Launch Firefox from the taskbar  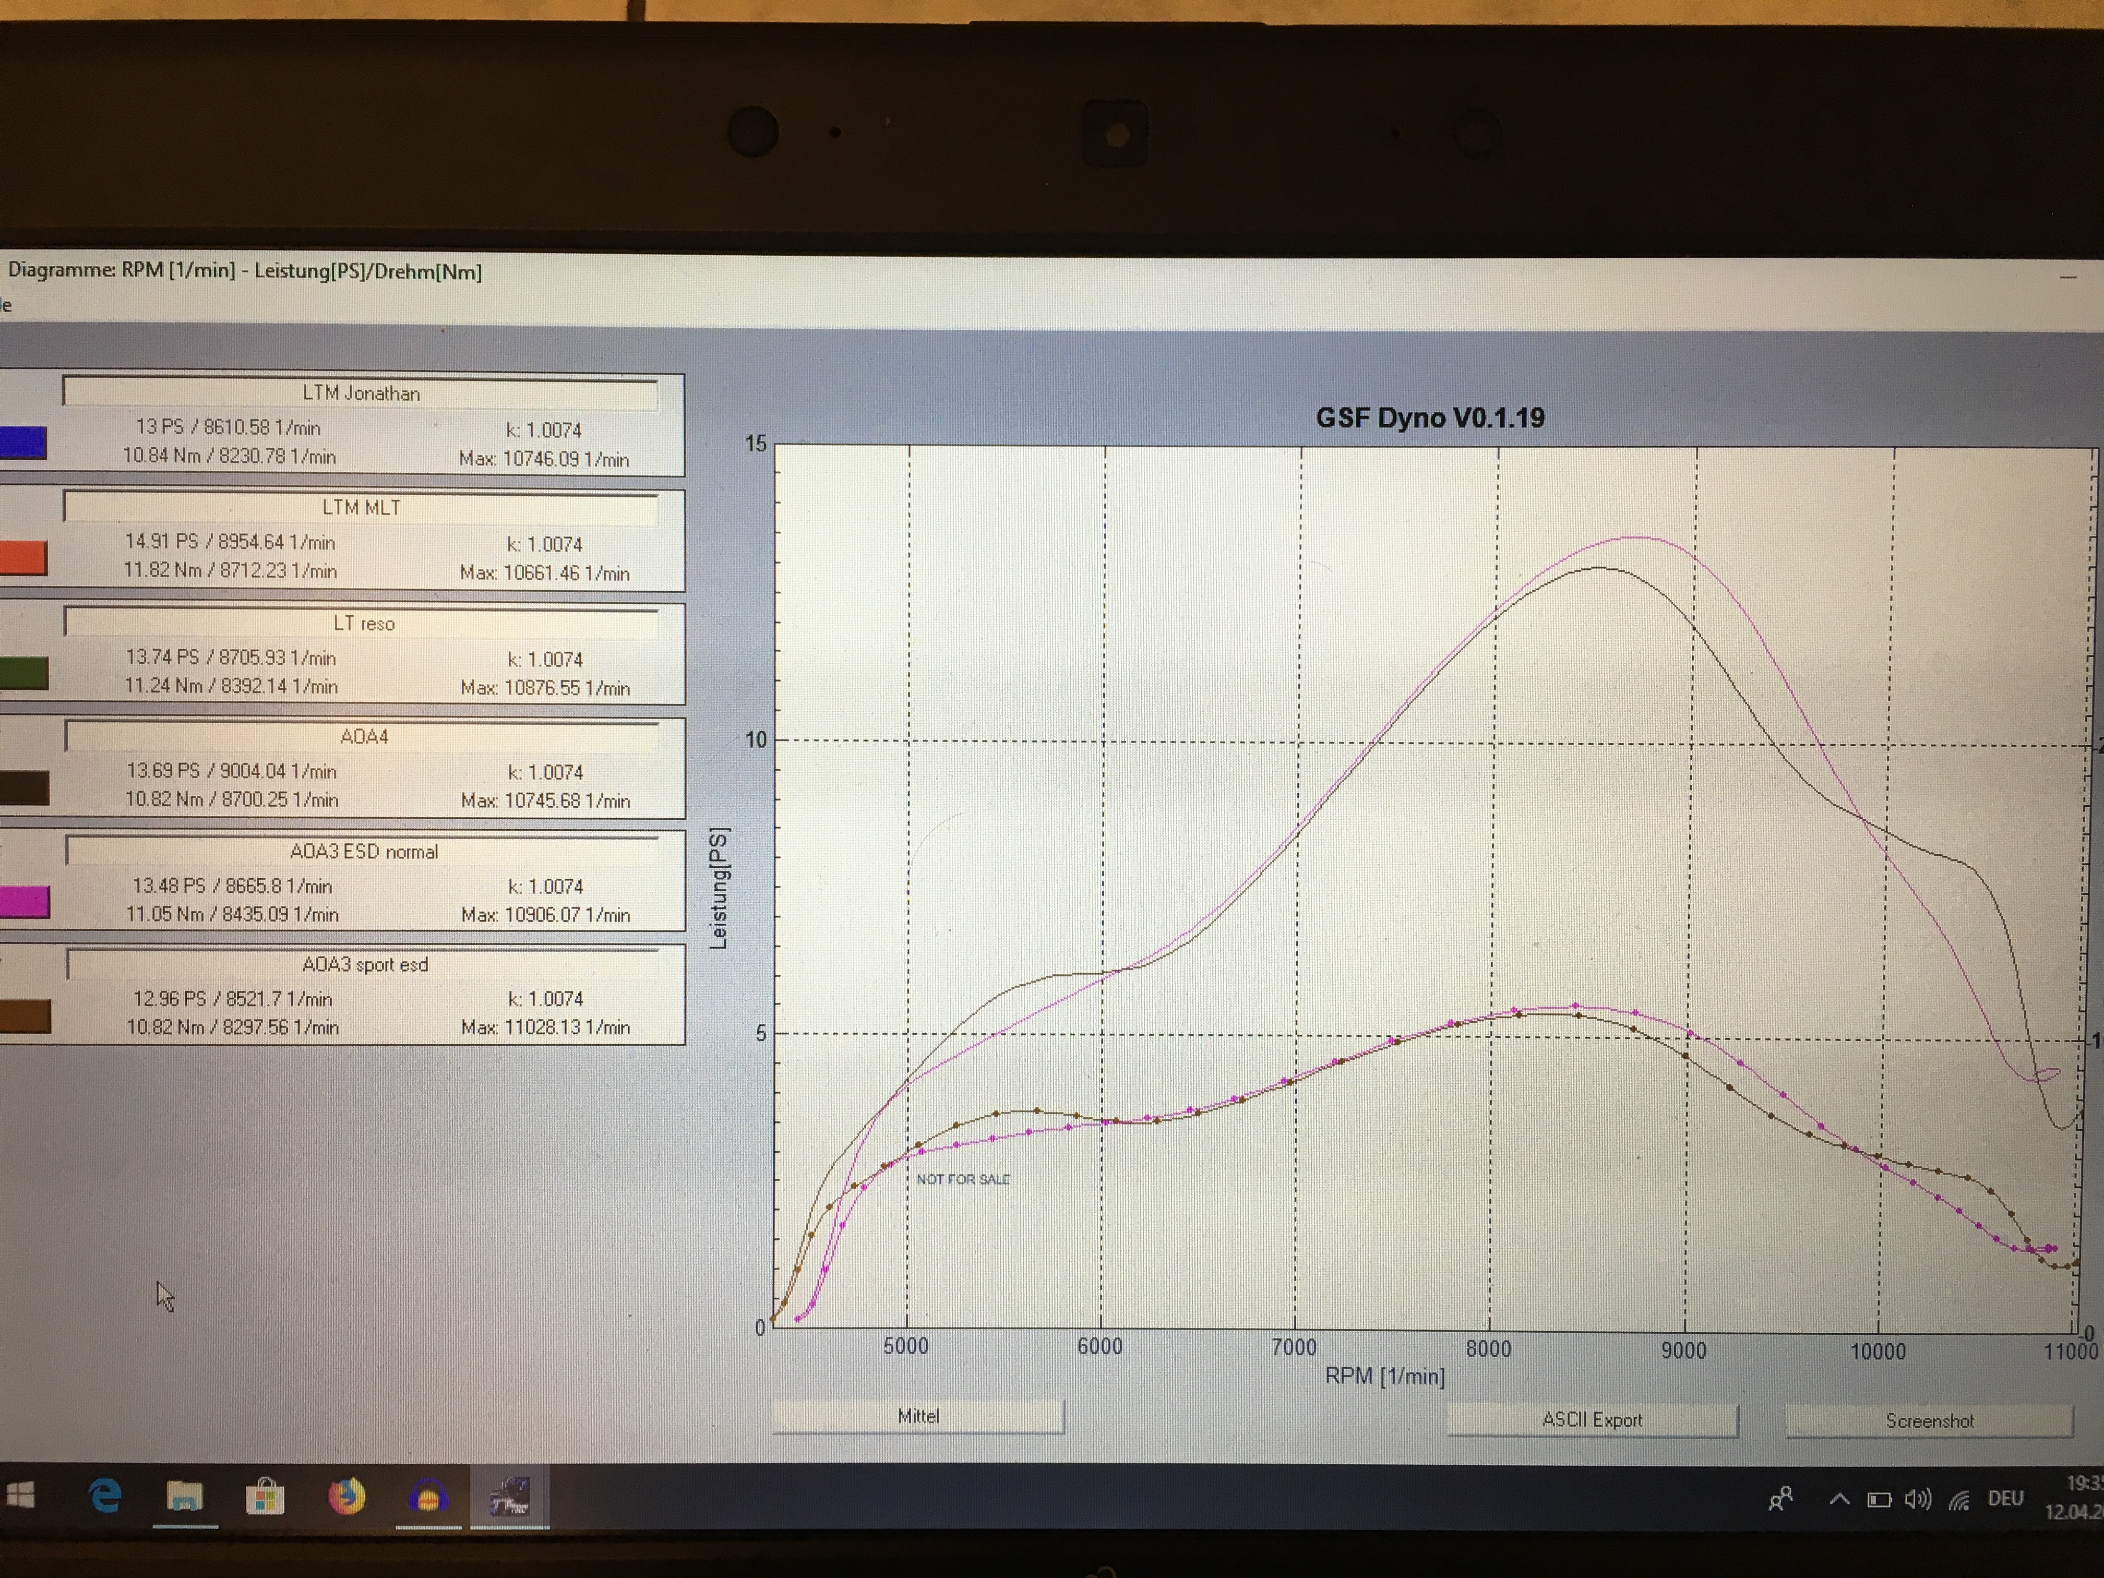coord(347,1497)
